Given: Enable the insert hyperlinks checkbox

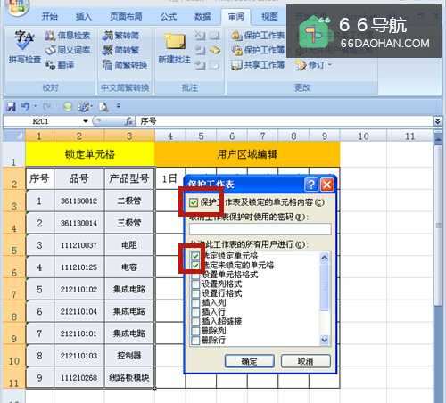Looking at the screenshot, I should [x=195, y=321].
